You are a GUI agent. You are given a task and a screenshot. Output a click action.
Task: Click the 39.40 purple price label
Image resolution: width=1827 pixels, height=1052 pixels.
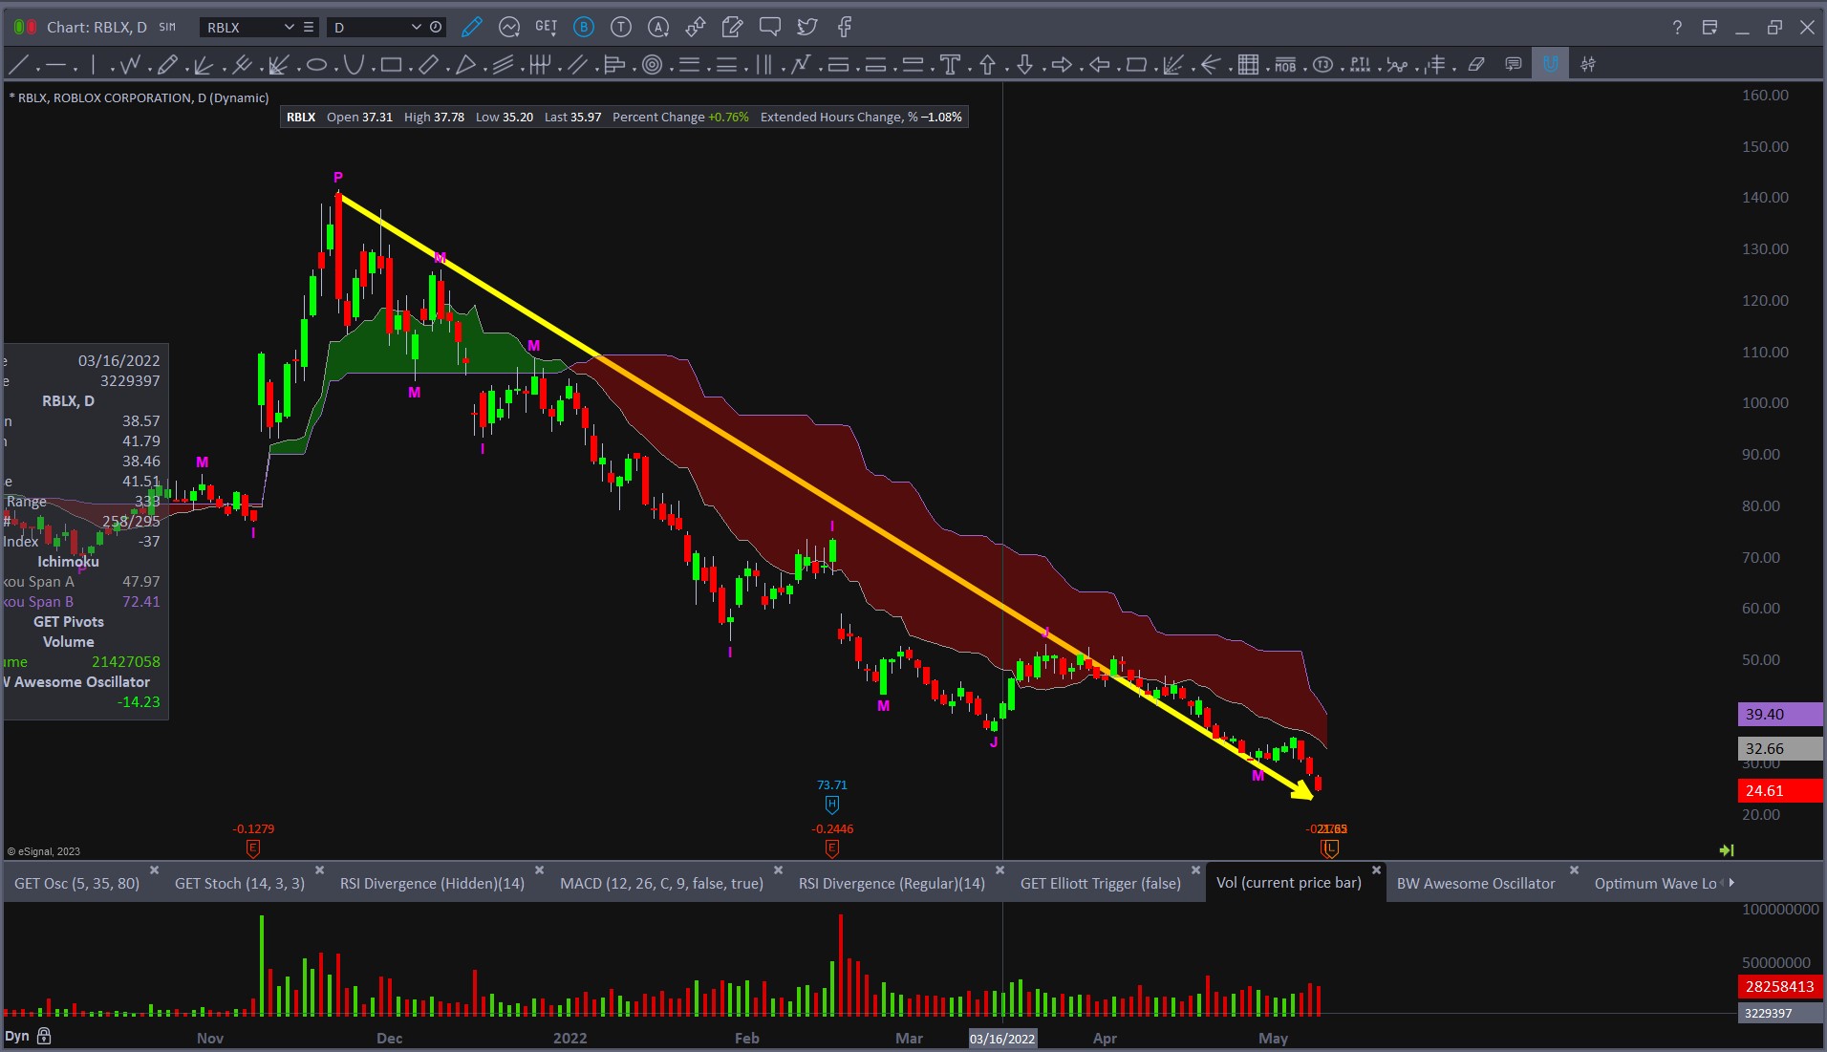coord(1780,715)
